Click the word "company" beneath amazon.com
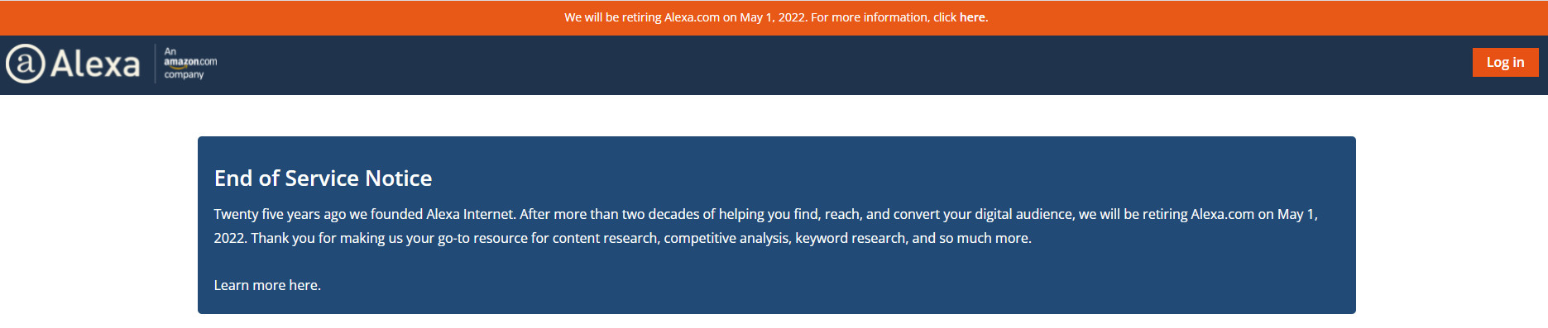Image resolution: width=1548 pixels, height=328 pixels. (184, 74)
